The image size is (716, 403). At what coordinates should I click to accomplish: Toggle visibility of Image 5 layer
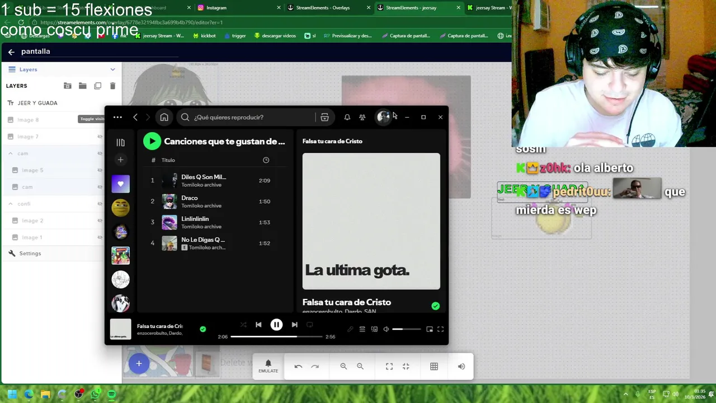click(x=100, y=170)
